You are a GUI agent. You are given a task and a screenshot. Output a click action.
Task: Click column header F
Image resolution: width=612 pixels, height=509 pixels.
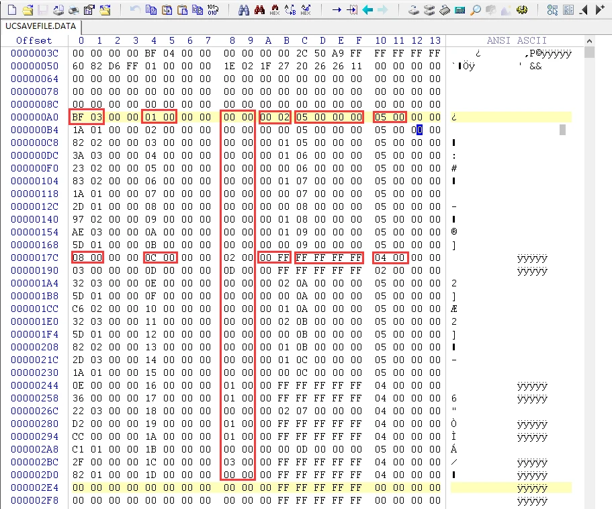359,40
